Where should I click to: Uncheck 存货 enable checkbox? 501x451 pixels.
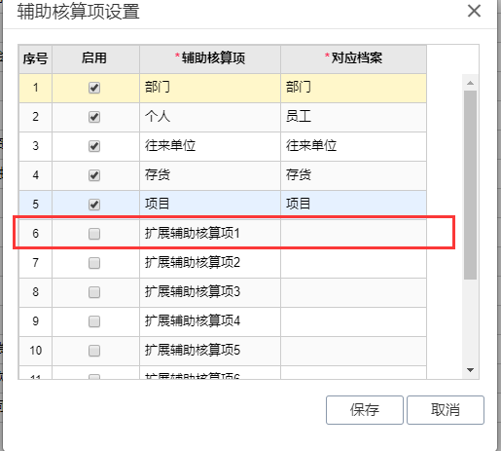[94, 175]
